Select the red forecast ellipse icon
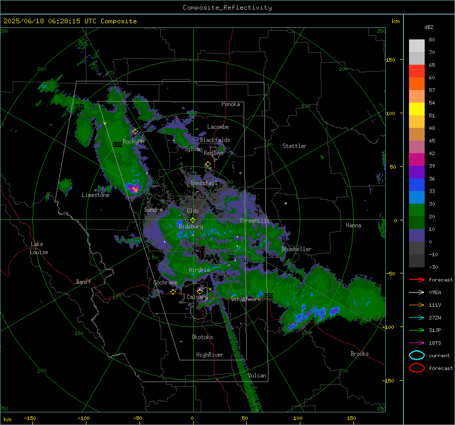Image resolution: width=455 pixels, height=425 pixels. pos(417,368)
